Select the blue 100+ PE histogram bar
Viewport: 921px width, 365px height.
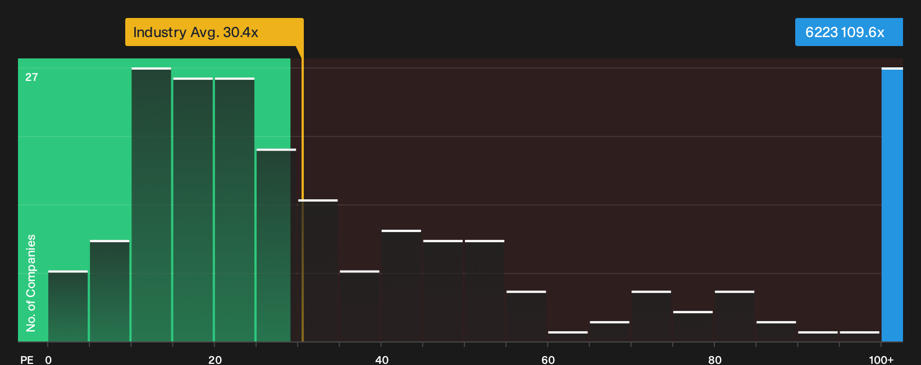[x=892, y=205]
